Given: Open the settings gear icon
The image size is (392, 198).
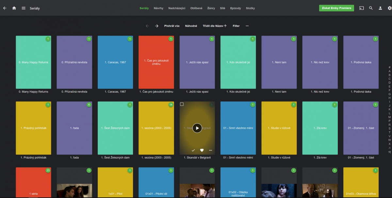Looking at the screenshot, I should 389,8.
